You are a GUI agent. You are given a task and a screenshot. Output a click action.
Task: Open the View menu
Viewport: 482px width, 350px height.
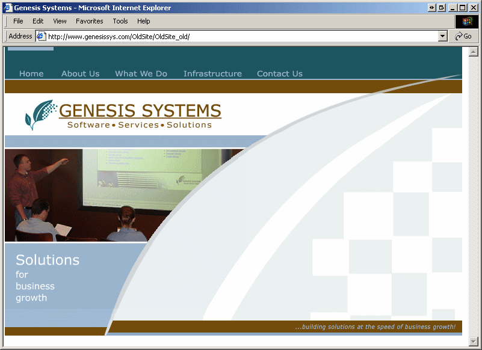coord(60,21)
